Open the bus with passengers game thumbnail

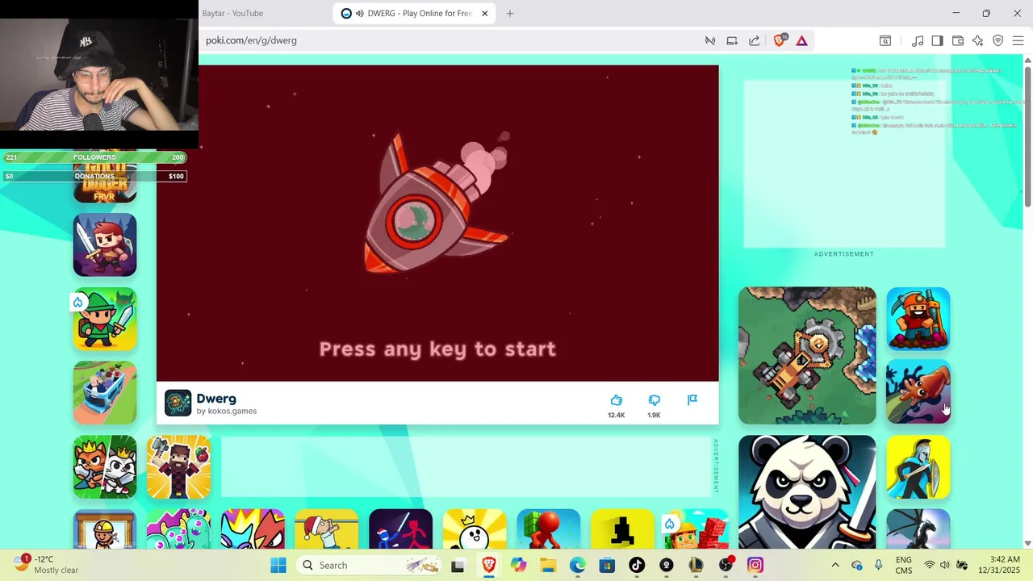[x=105, y=393]
